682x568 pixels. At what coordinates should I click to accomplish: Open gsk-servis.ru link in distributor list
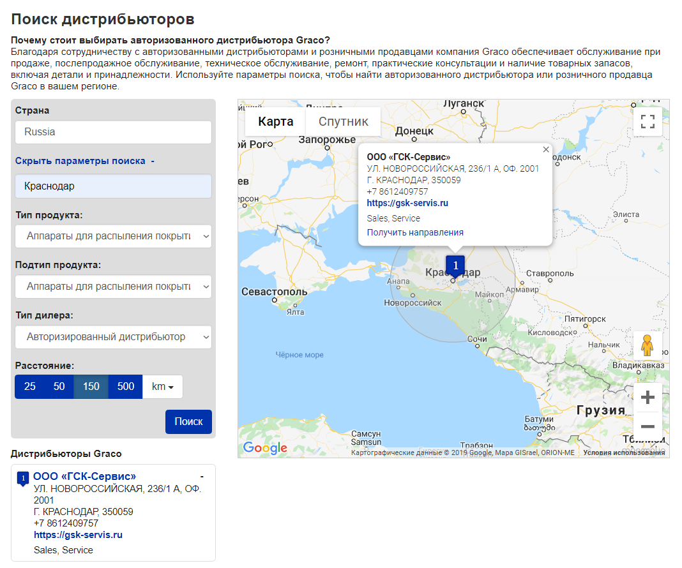pos(78,535)
